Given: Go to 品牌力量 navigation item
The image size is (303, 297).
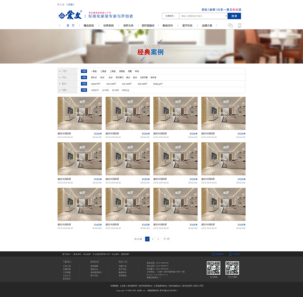Looking at the screenshot, I should tap(207, 25).
